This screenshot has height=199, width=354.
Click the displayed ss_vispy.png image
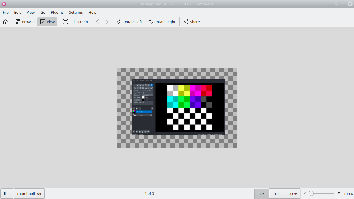click(x=177, y=108)
